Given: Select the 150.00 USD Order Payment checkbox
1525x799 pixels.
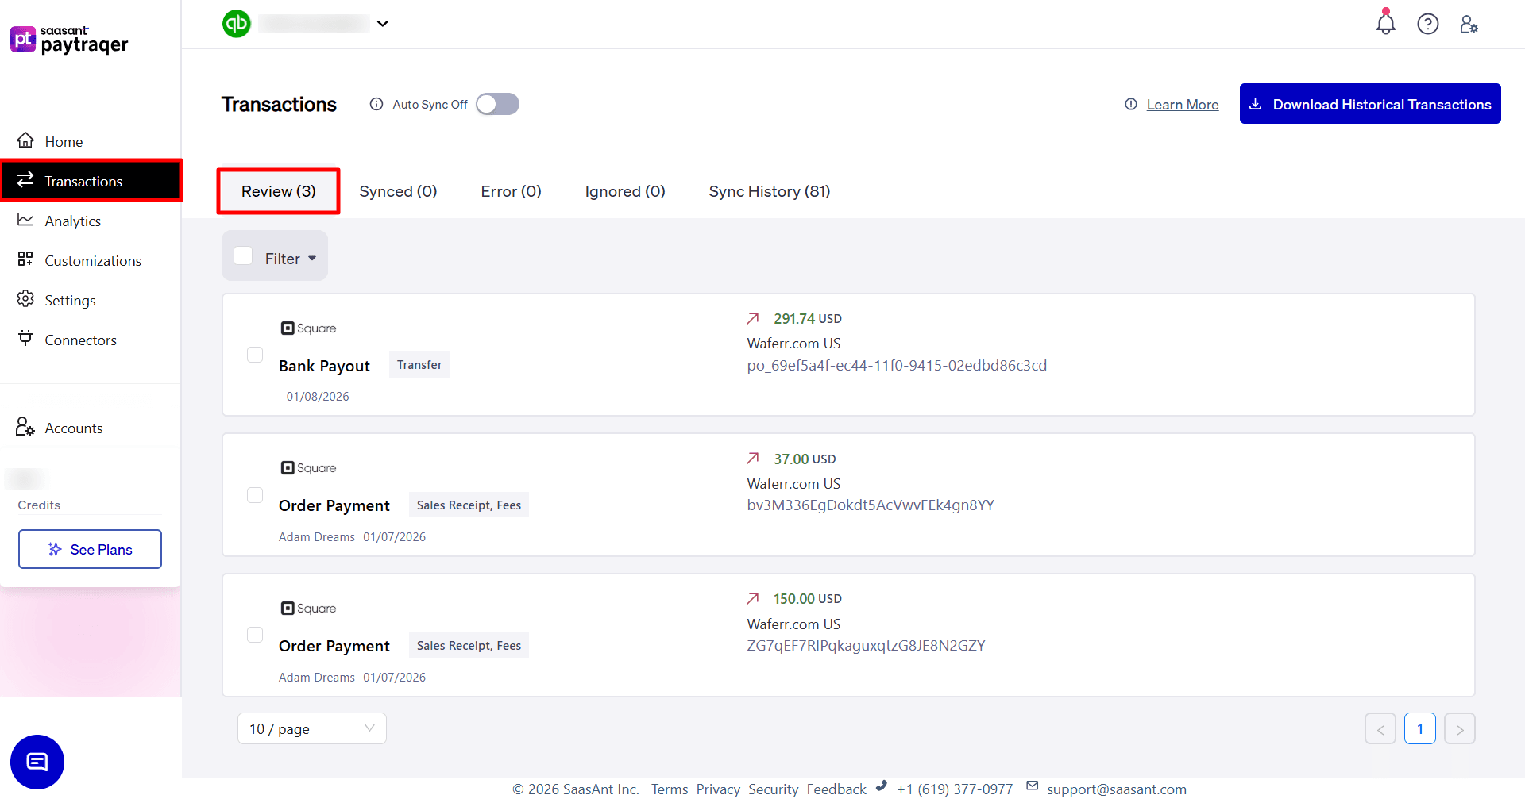Looking at the screenshot, I should coord(255,635).
